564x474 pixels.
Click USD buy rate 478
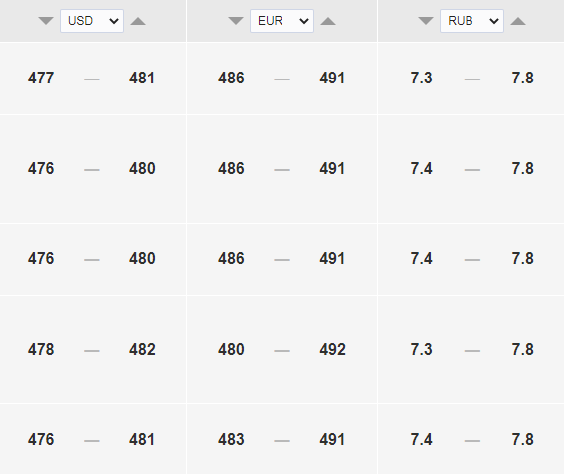coord(41,350)
